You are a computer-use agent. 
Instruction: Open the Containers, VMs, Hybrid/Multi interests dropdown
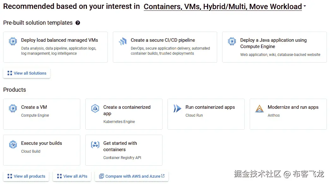[223, 6]
